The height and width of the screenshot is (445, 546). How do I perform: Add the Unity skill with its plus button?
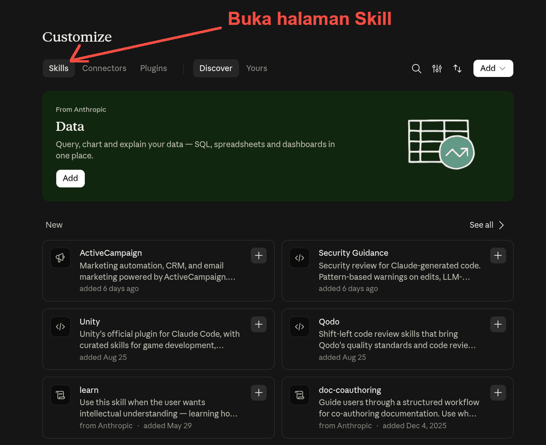click(x=258, y=324)
